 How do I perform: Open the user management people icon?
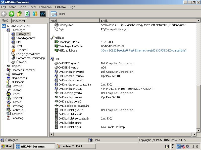pos(35,14)
